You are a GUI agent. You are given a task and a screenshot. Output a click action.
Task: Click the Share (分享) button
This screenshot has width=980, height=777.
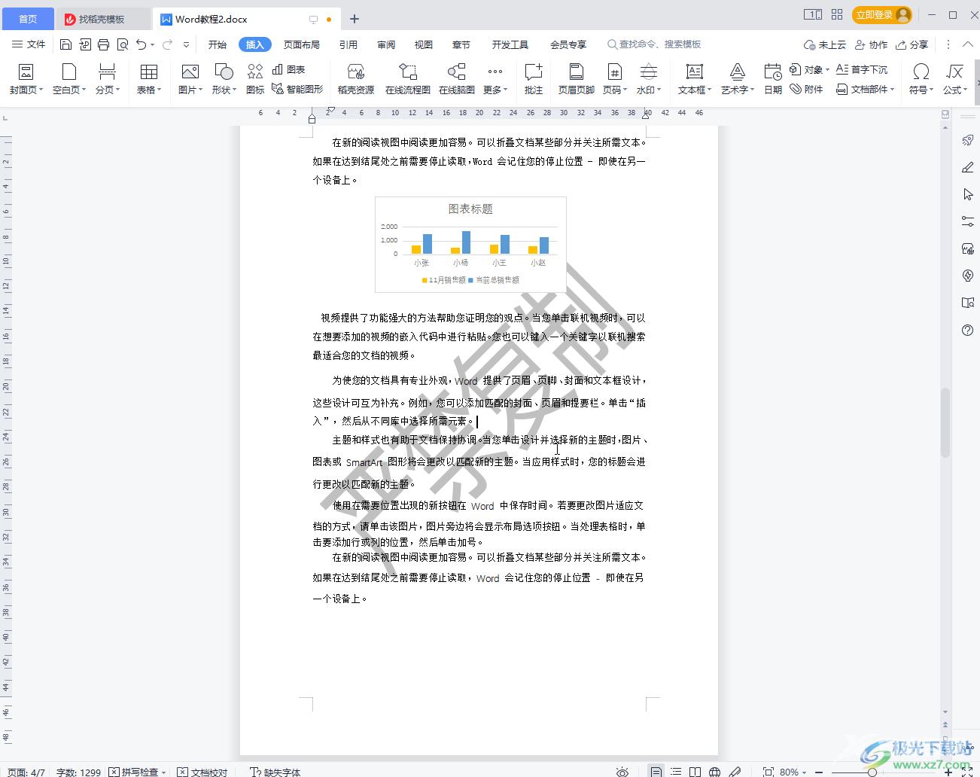(x=912, y=44)
